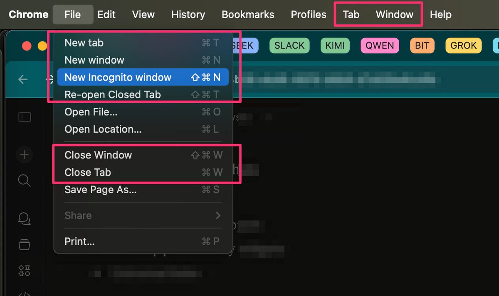Open the projects stack icon
This screenshot has height=296, width=499.
(x=24, y=244)
